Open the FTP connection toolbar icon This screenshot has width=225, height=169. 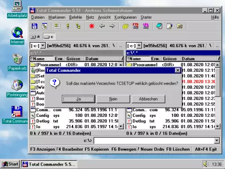pos(135,26)
